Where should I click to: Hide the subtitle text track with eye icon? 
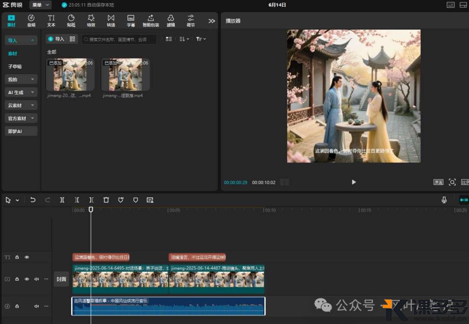[27, 257]
